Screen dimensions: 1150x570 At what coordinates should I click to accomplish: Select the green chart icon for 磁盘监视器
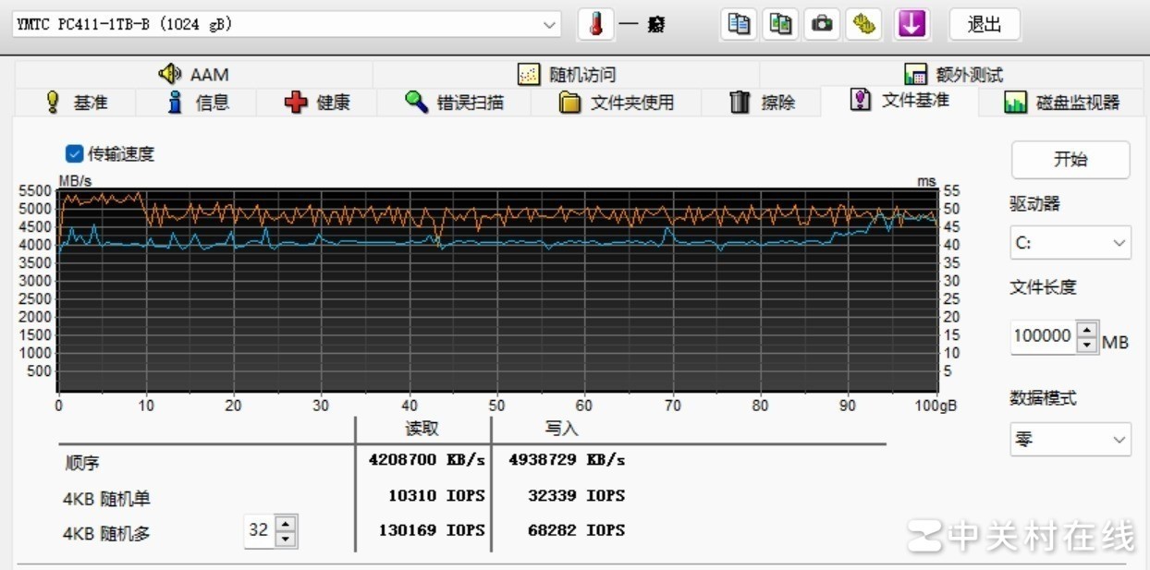tap(1016, 102)
